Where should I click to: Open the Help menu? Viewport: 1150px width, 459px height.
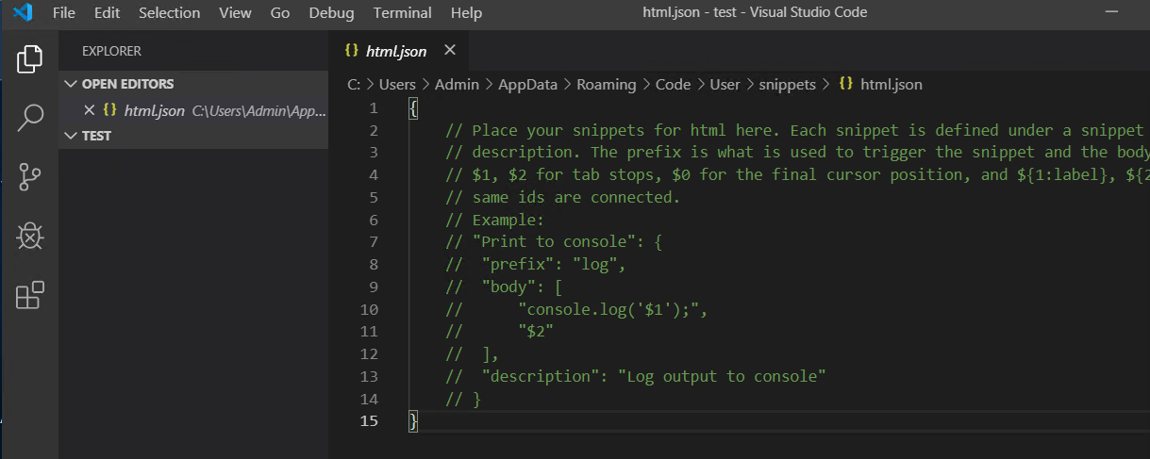tap(466, 13)
